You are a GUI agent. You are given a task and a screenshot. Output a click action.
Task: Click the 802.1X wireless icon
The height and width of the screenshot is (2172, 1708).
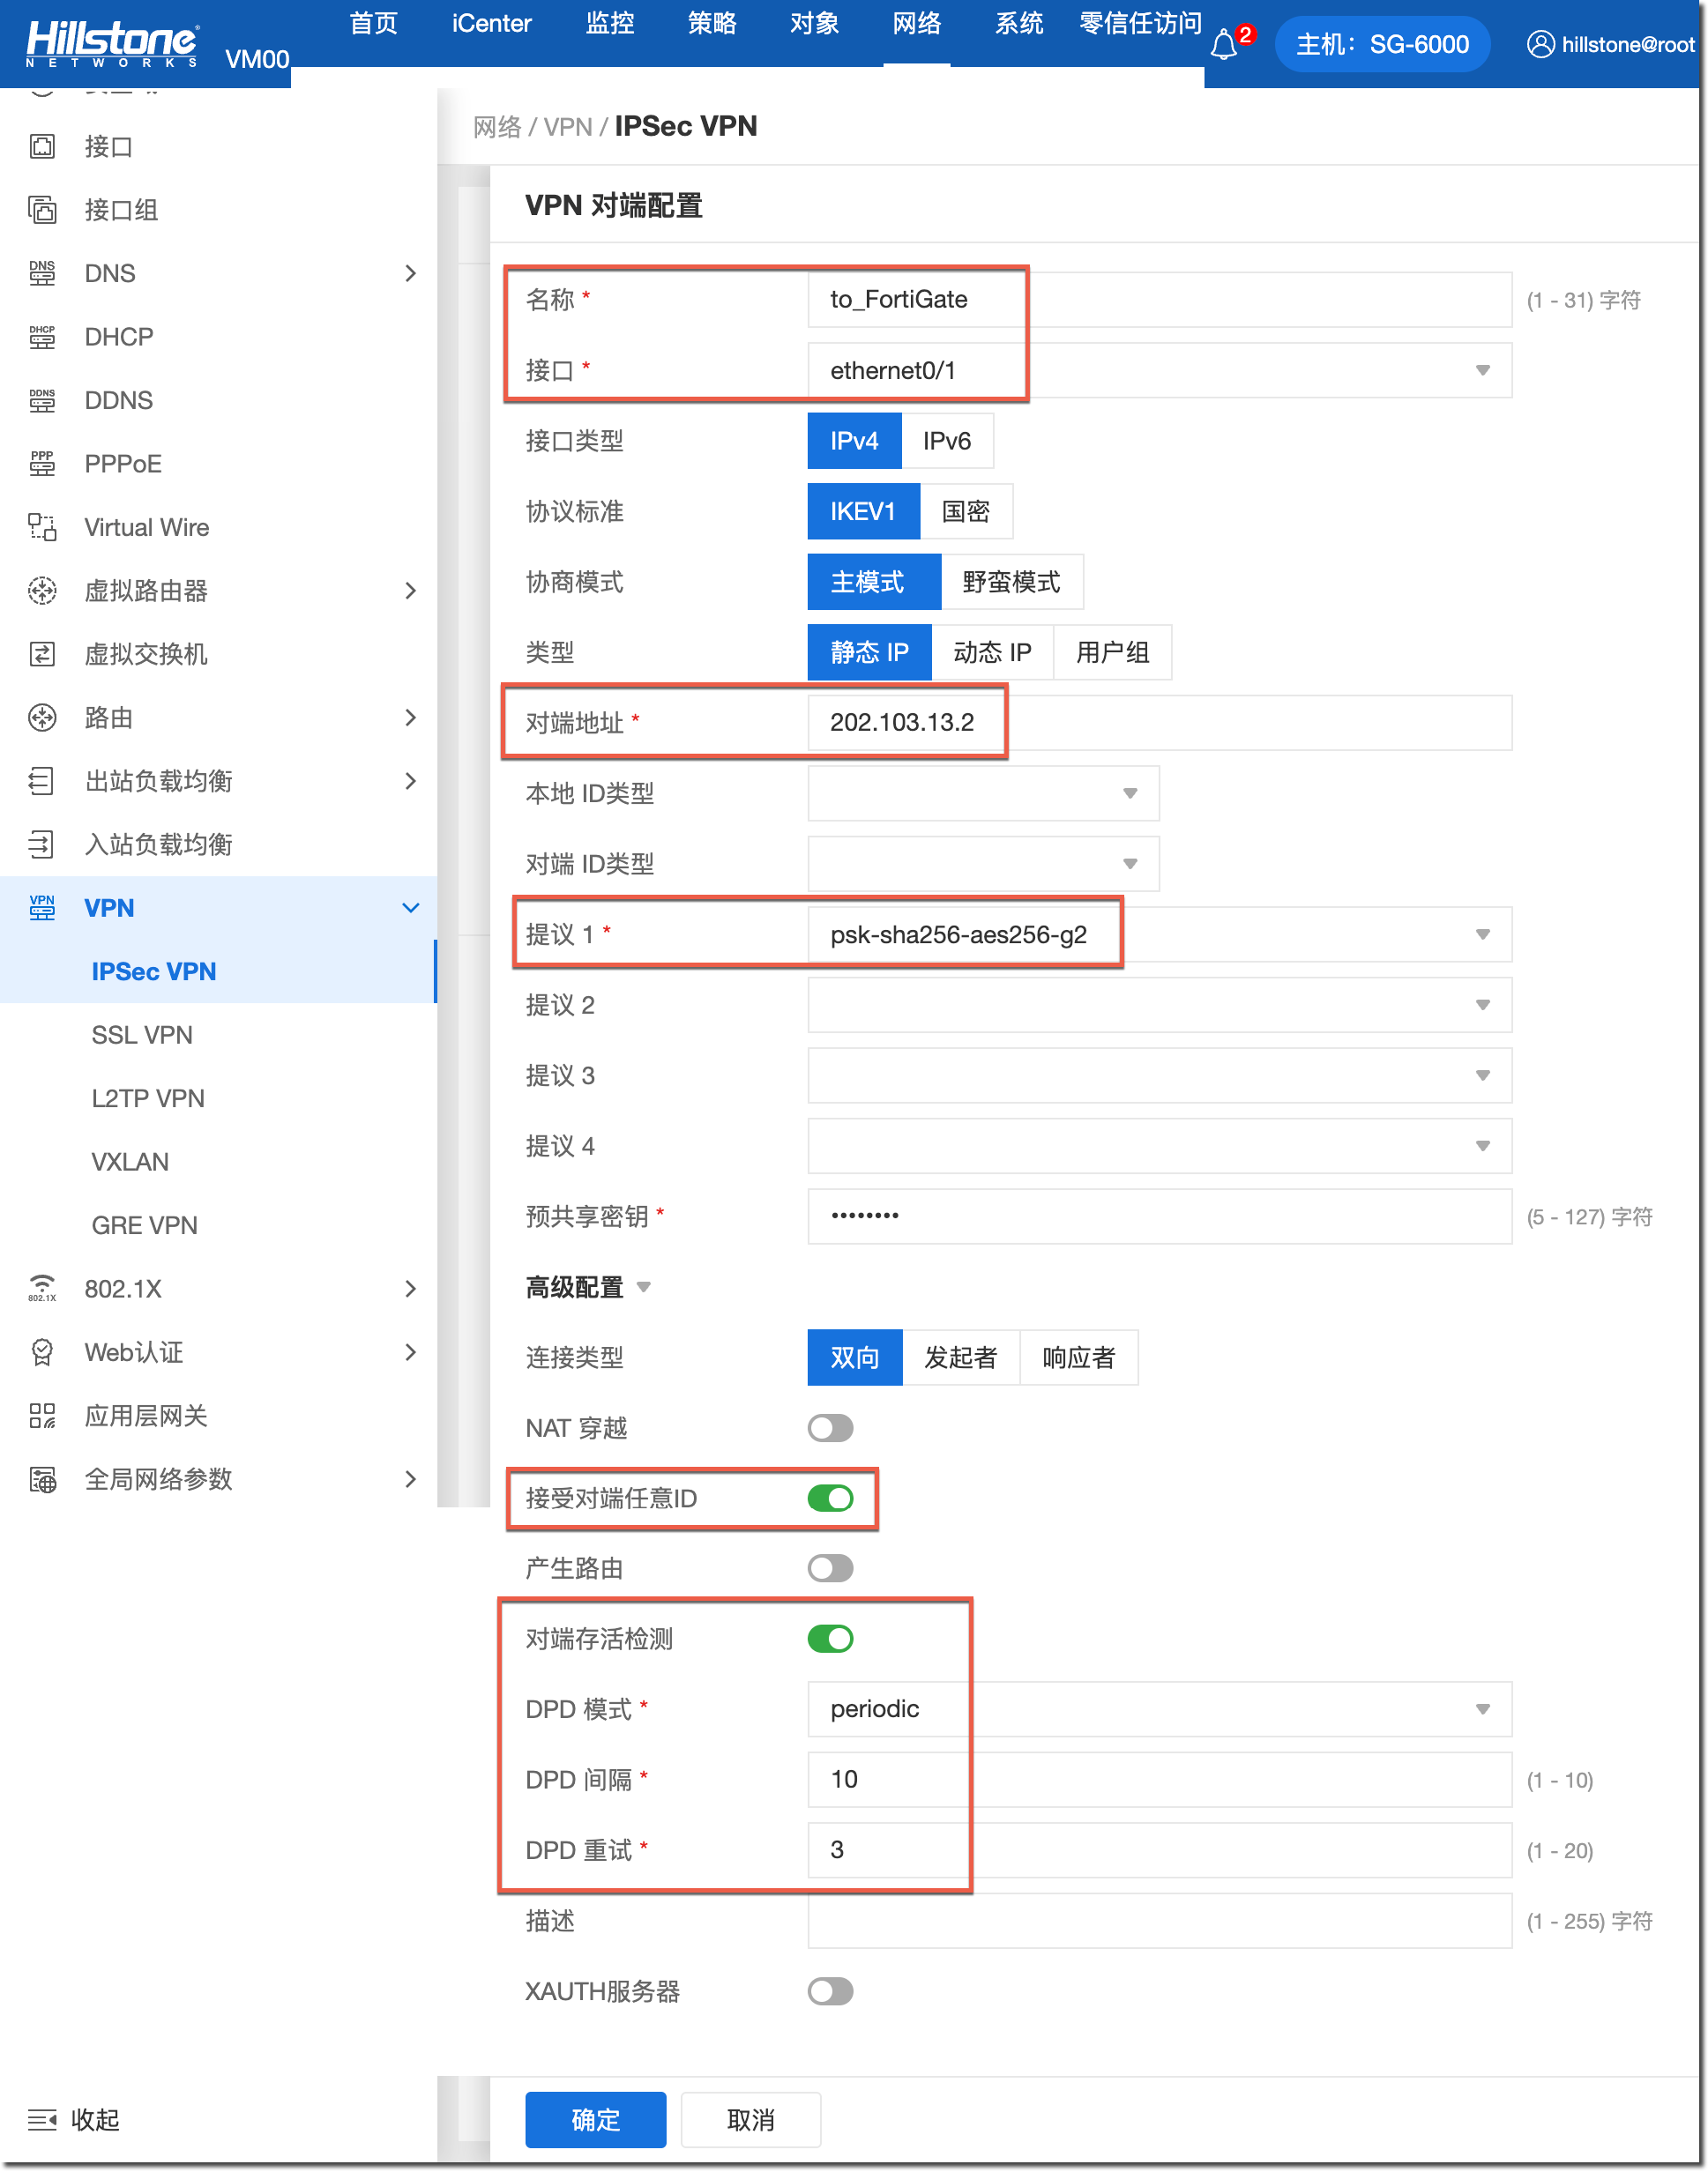(x=42, y=1289)
